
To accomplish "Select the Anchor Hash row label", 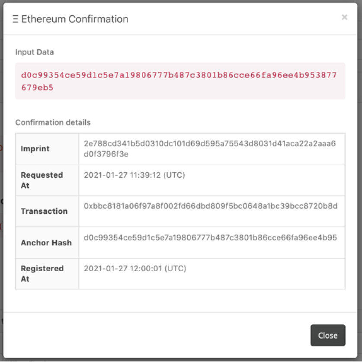I will 46,243.
